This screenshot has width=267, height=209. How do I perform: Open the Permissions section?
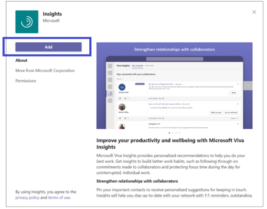coord(26,81)
